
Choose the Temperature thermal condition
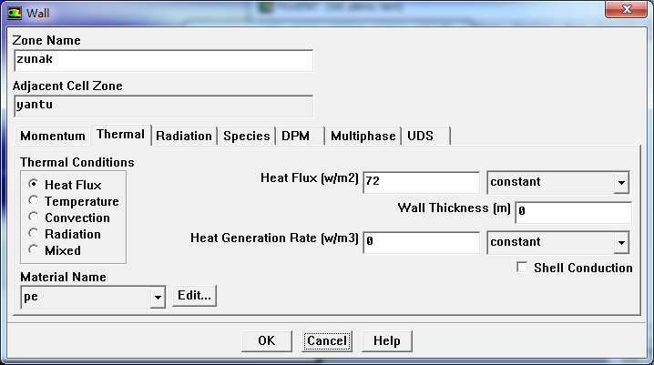point(35,200)
